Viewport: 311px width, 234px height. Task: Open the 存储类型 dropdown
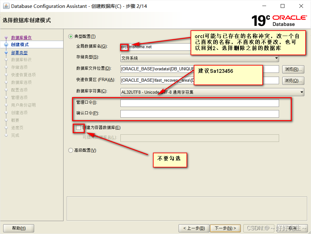276,58
